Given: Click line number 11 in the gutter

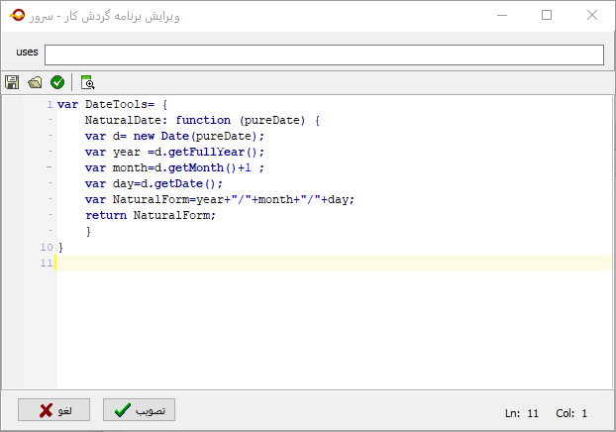Looking at the screenshot, I should 47,263.
